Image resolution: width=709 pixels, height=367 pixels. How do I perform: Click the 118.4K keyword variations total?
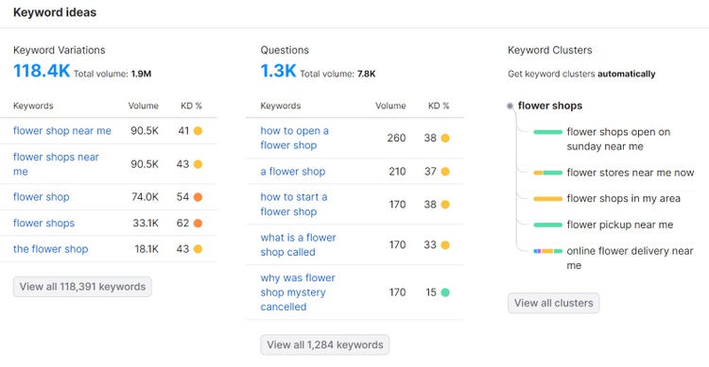click(42, 71)
